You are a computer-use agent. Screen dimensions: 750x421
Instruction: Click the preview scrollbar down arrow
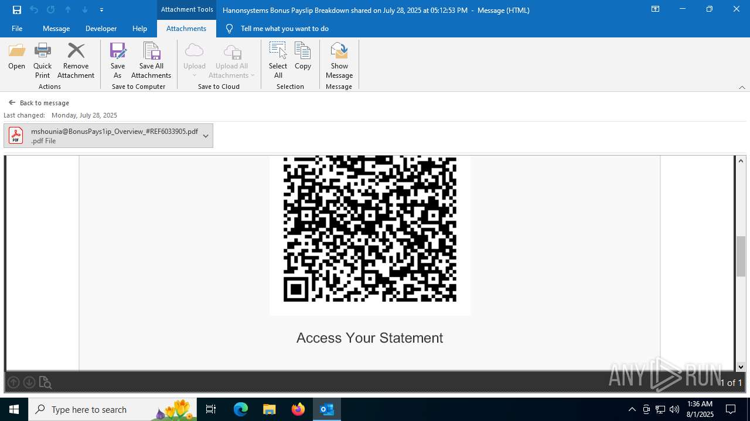tap(741, 367)
